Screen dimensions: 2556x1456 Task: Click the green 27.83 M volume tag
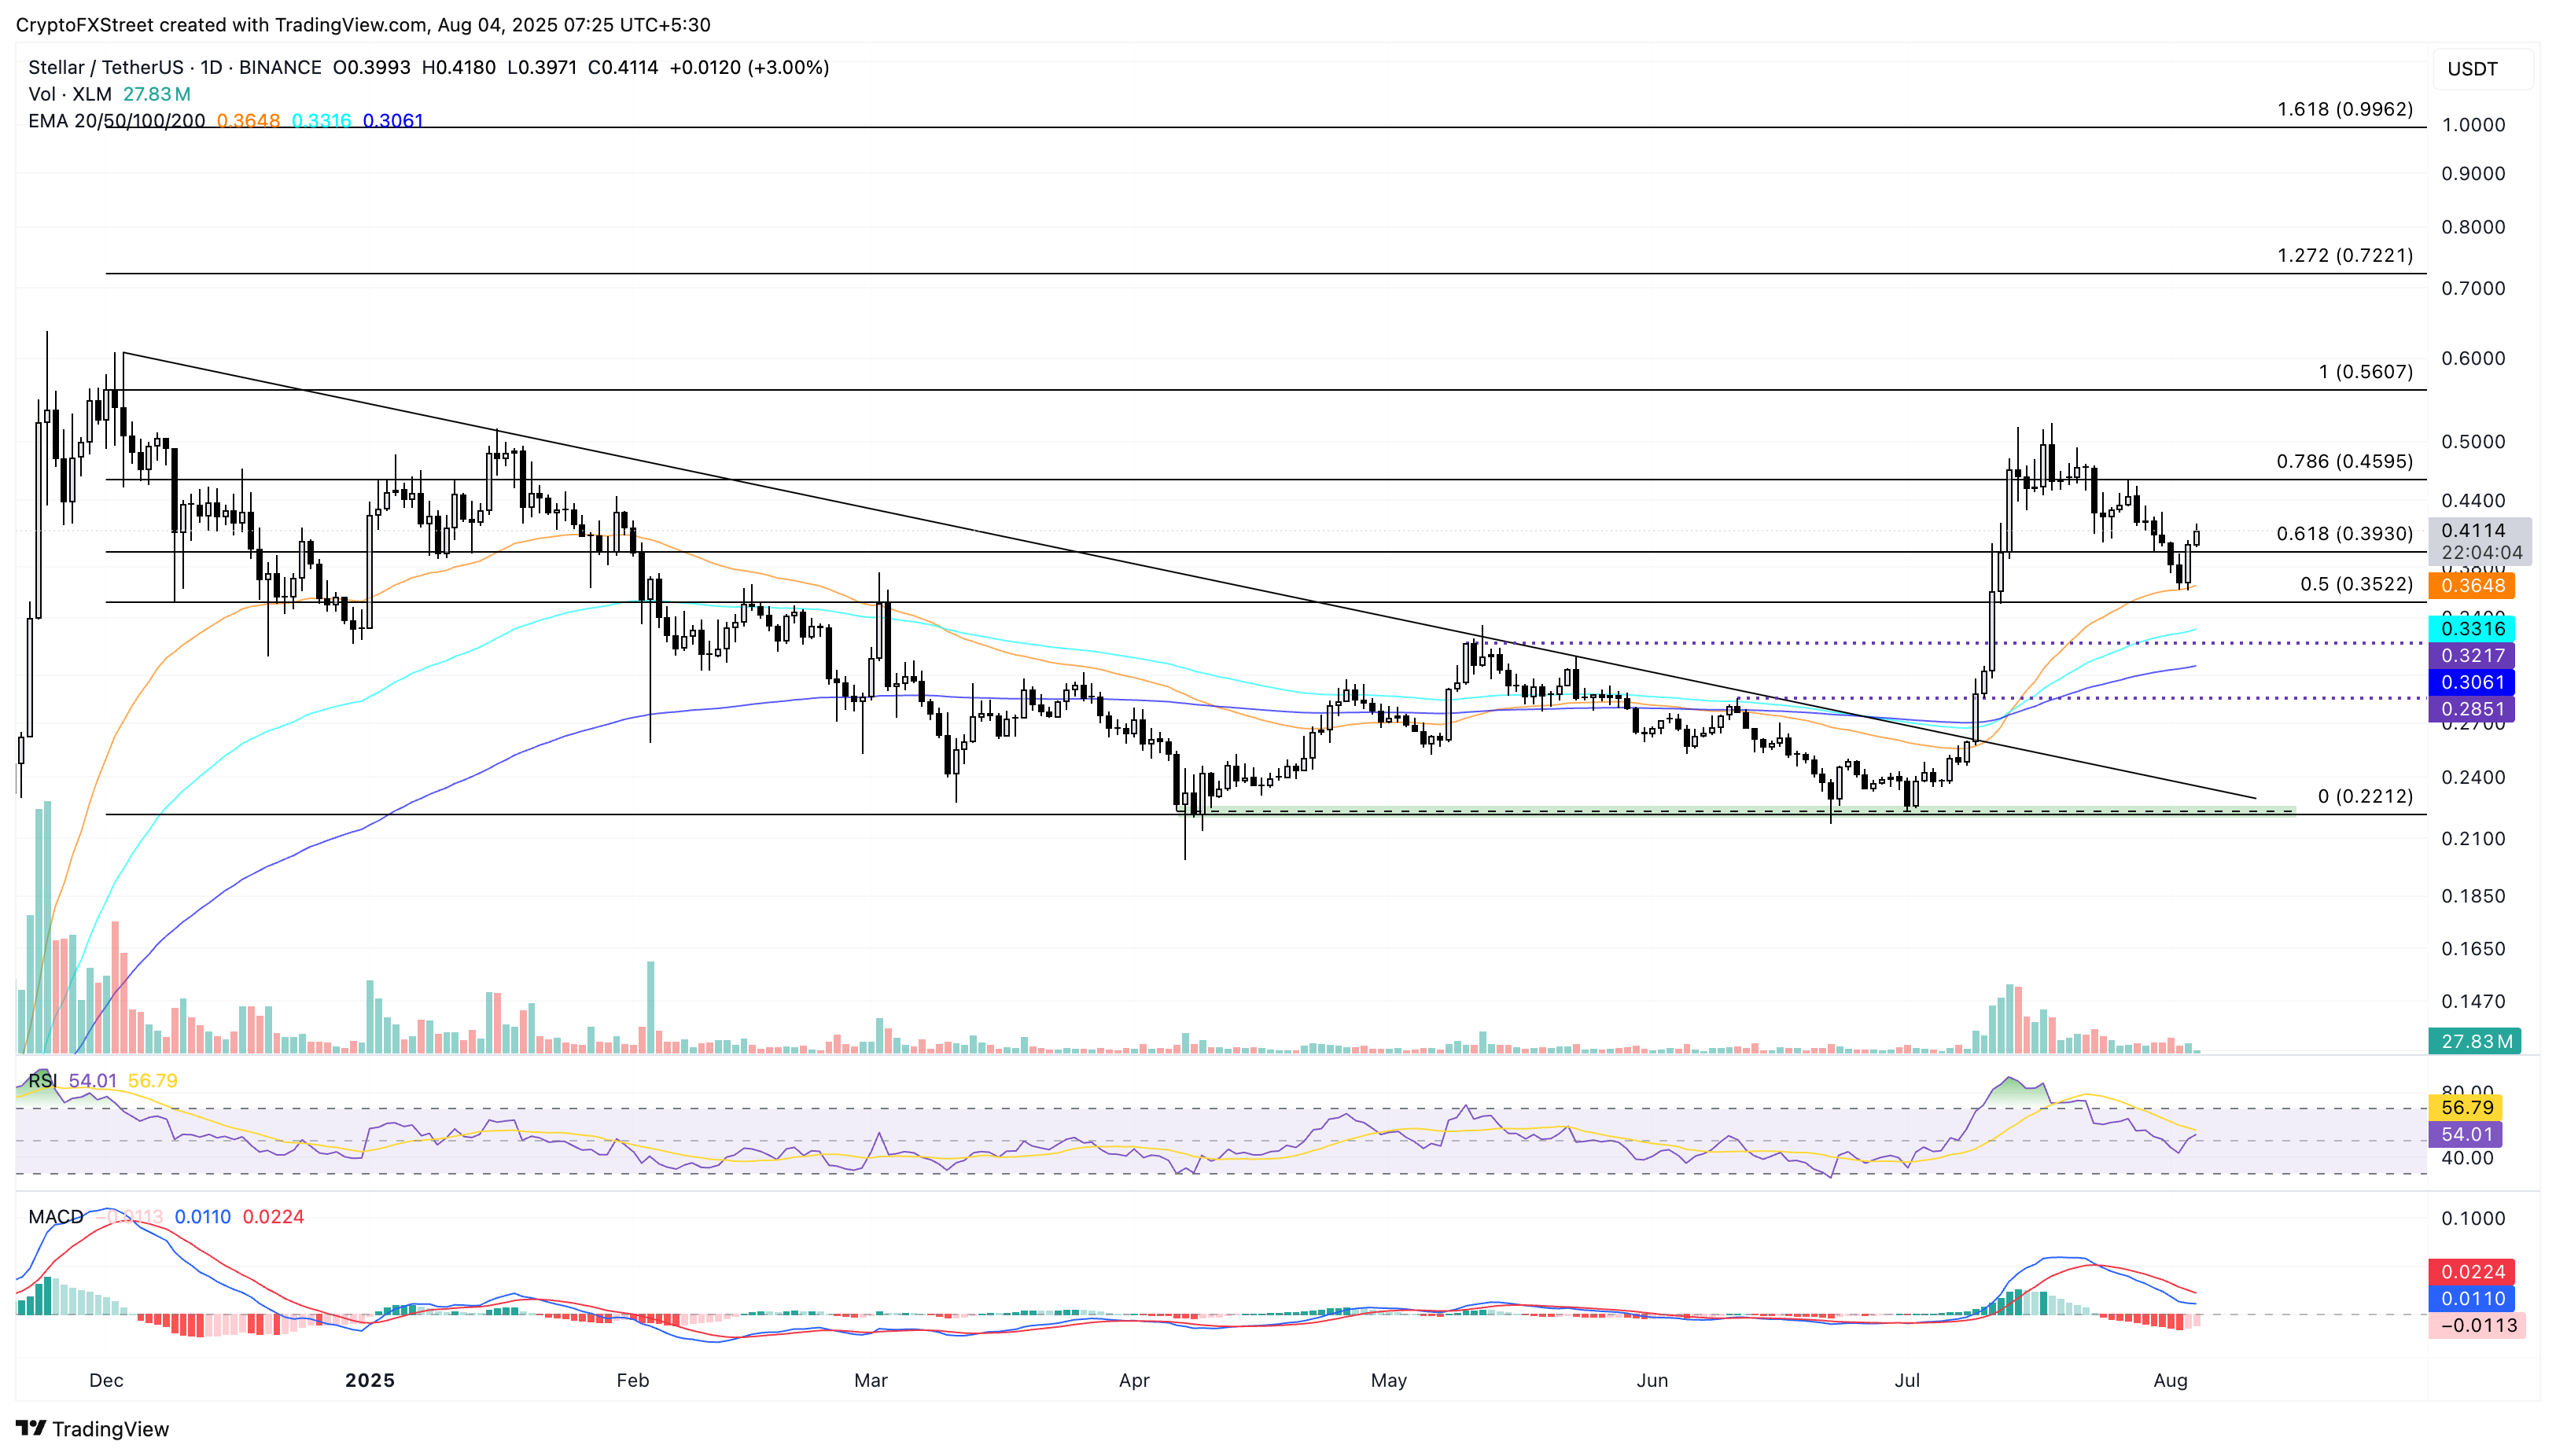click(2475, 1041)
